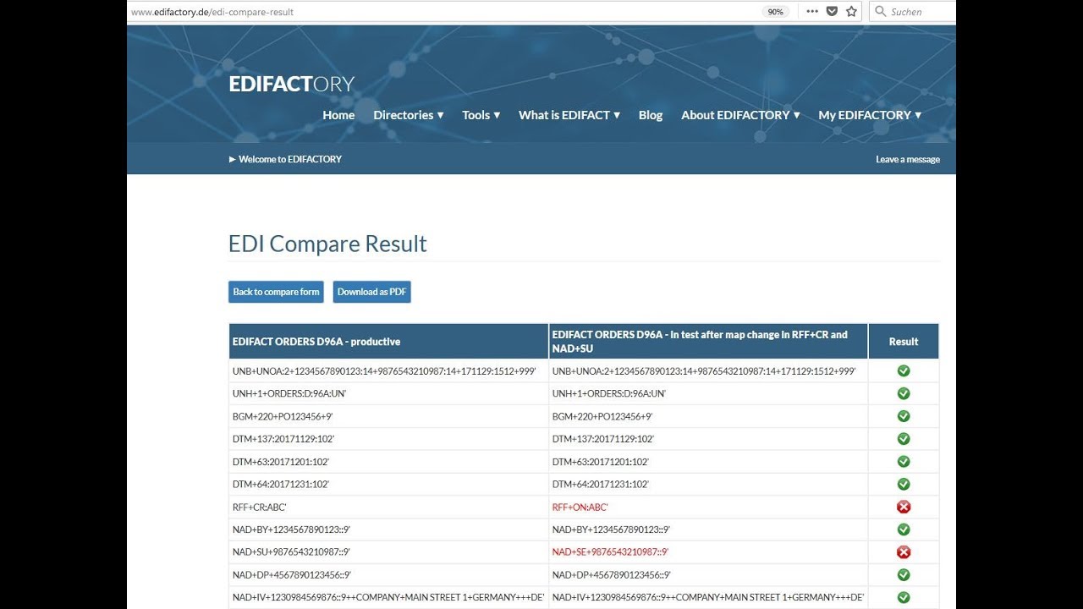Select the test column DTM+64:20171231:102' cell

(x=708, y=485)
